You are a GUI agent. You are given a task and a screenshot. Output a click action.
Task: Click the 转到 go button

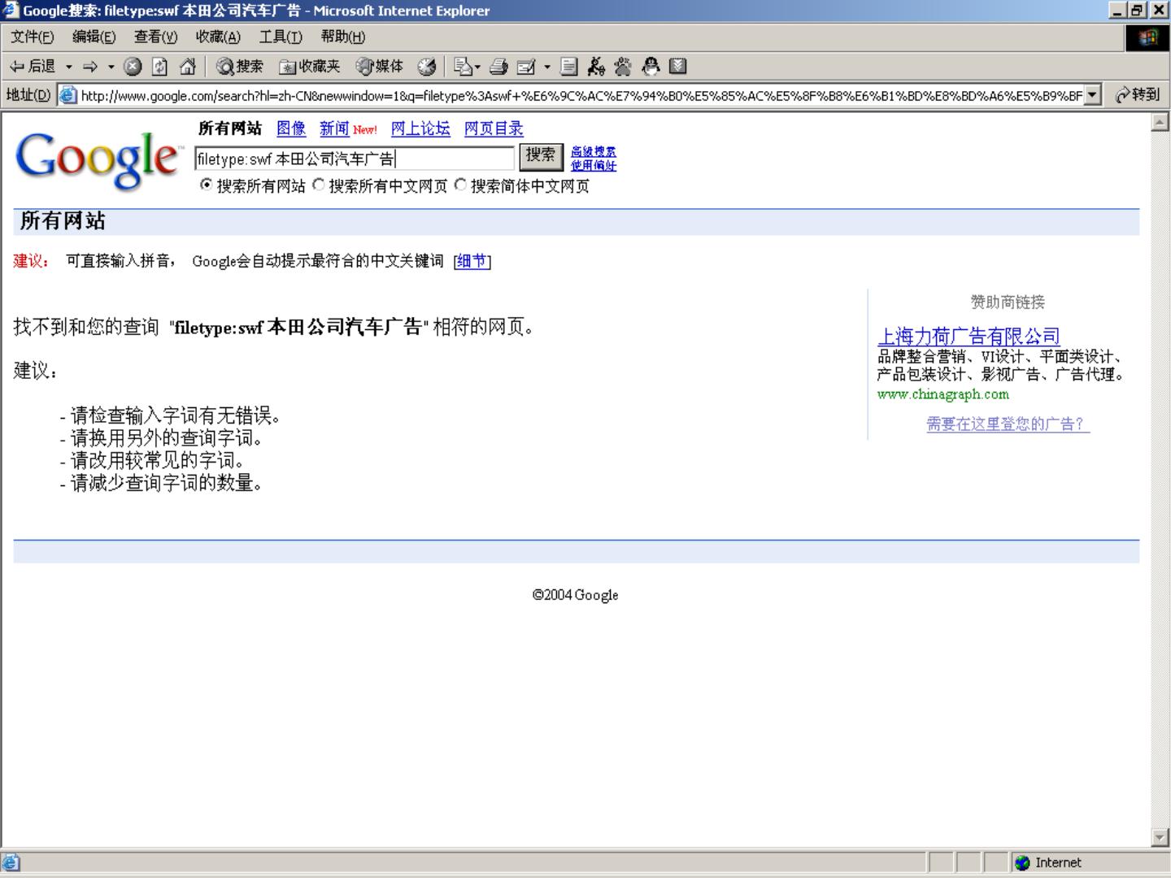[x=1138, y=95]
